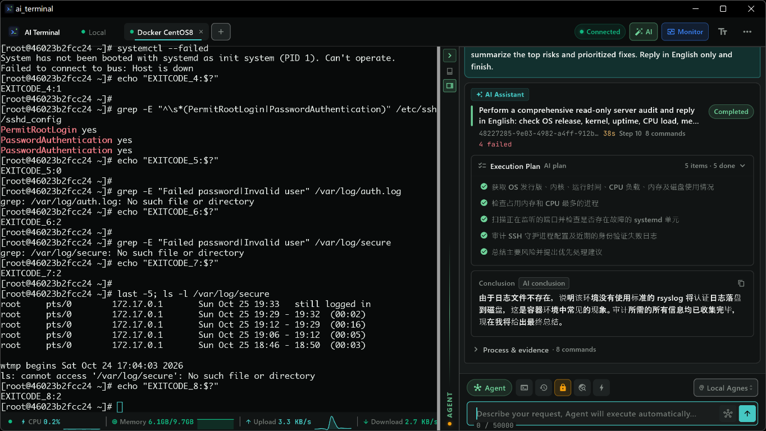Click the AI plan tag beside Execution Plan
The width and height of the screenshot is (766, 431).
(x=555, y=166)
